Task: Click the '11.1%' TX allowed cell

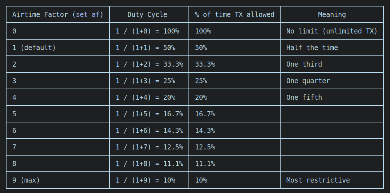Action: (x=205, y=164)
